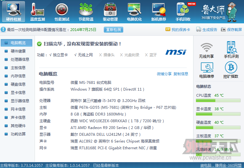Click the 显卡温度 progress bar
The width and height of the screenshot is (244, 168).
(218, 114)
